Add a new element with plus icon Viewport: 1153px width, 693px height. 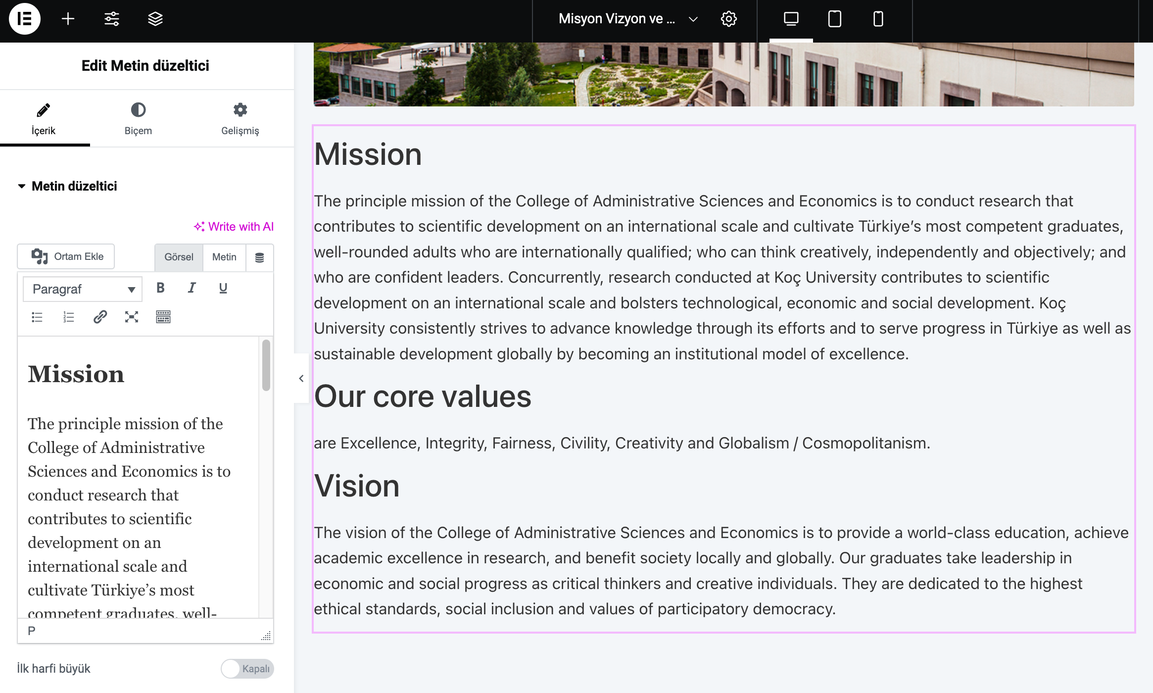tap(68, 19)
